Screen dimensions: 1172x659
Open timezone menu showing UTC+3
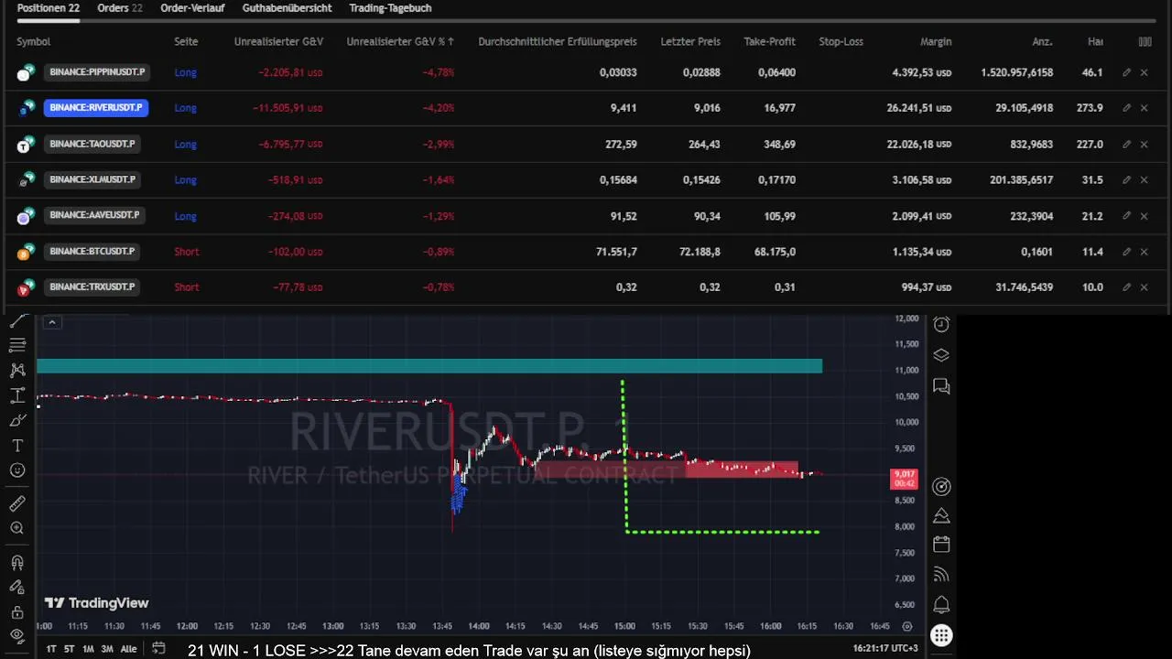[x=885, y=648]
